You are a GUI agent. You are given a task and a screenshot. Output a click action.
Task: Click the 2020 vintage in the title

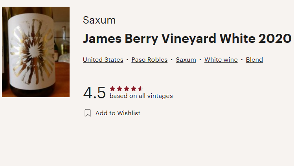tap(275, 39)
